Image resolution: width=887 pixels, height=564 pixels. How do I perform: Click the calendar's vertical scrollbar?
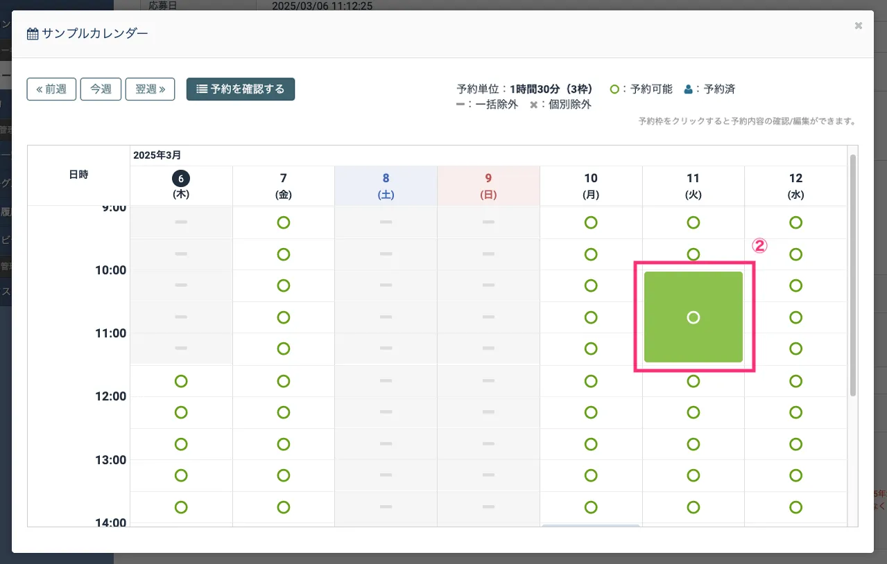[x=852, y=276]
